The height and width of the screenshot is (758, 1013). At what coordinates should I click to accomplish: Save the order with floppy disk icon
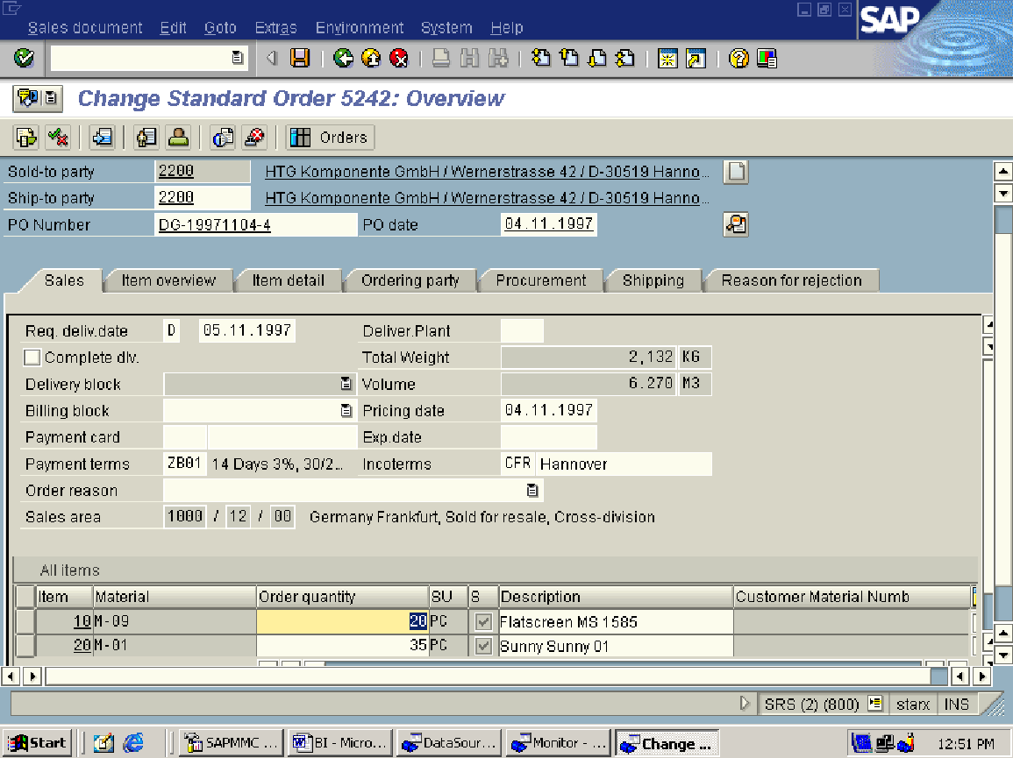(300, 58)
